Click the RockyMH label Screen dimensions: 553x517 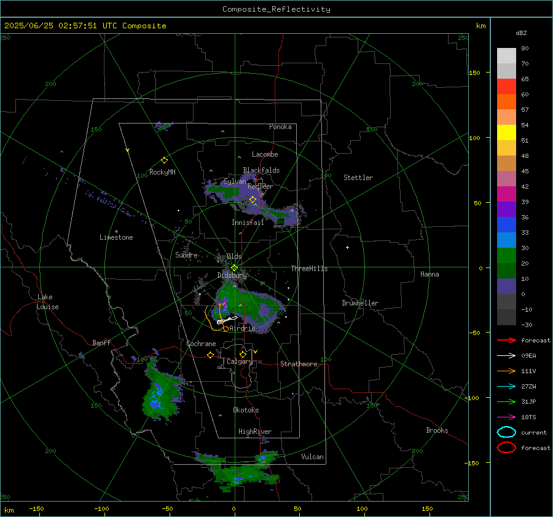[162, 172]
